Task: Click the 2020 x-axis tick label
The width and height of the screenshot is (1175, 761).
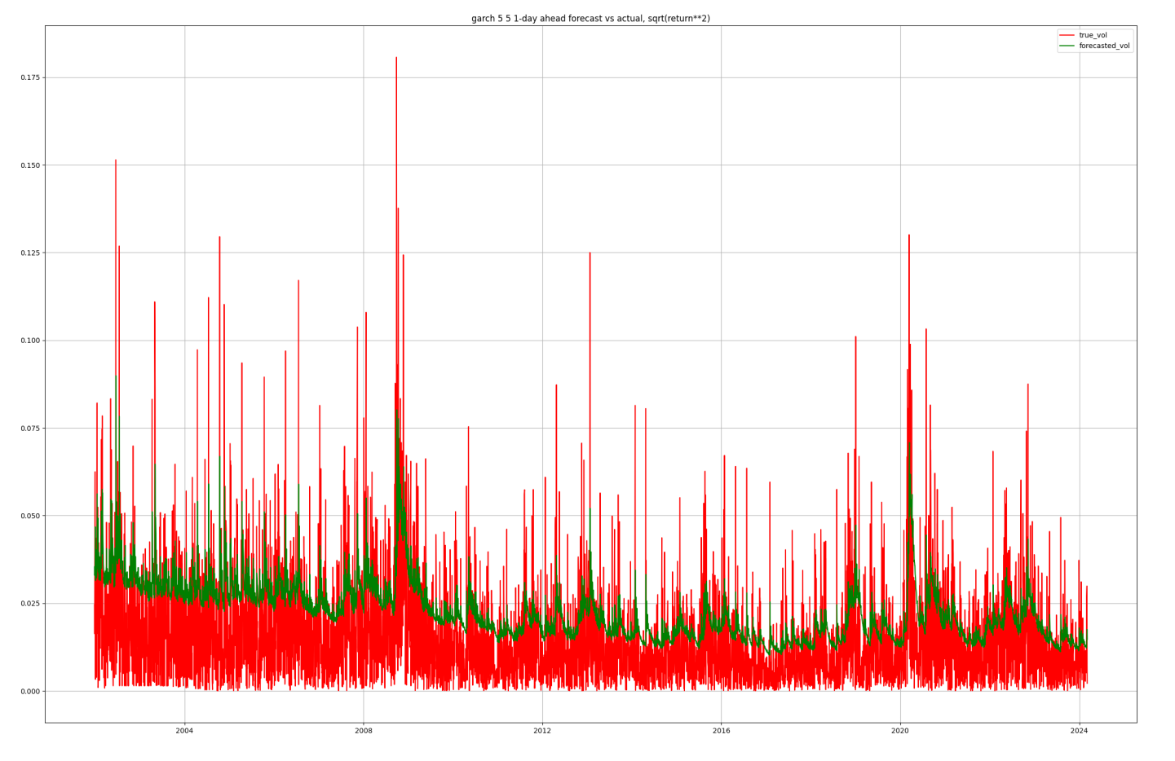Action: [900, 731]
